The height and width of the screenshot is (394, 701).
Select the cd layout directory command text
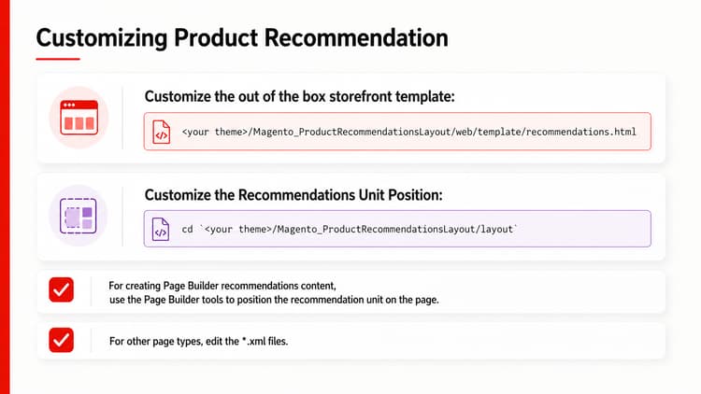pos(350,229)
